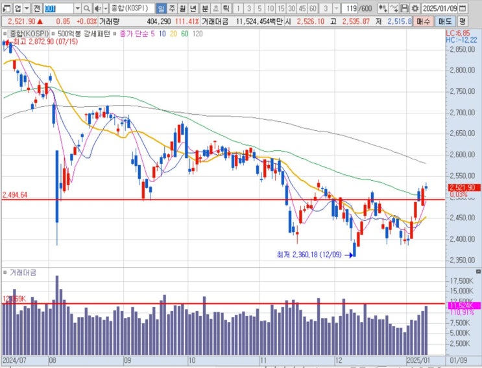Click the add-indicator line chart icon
The image size is (482, 368).
point(394,8)
